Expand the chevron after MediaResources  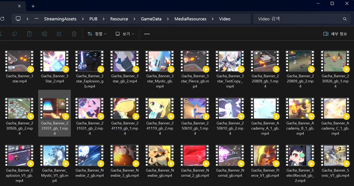[x=213, y=19]
